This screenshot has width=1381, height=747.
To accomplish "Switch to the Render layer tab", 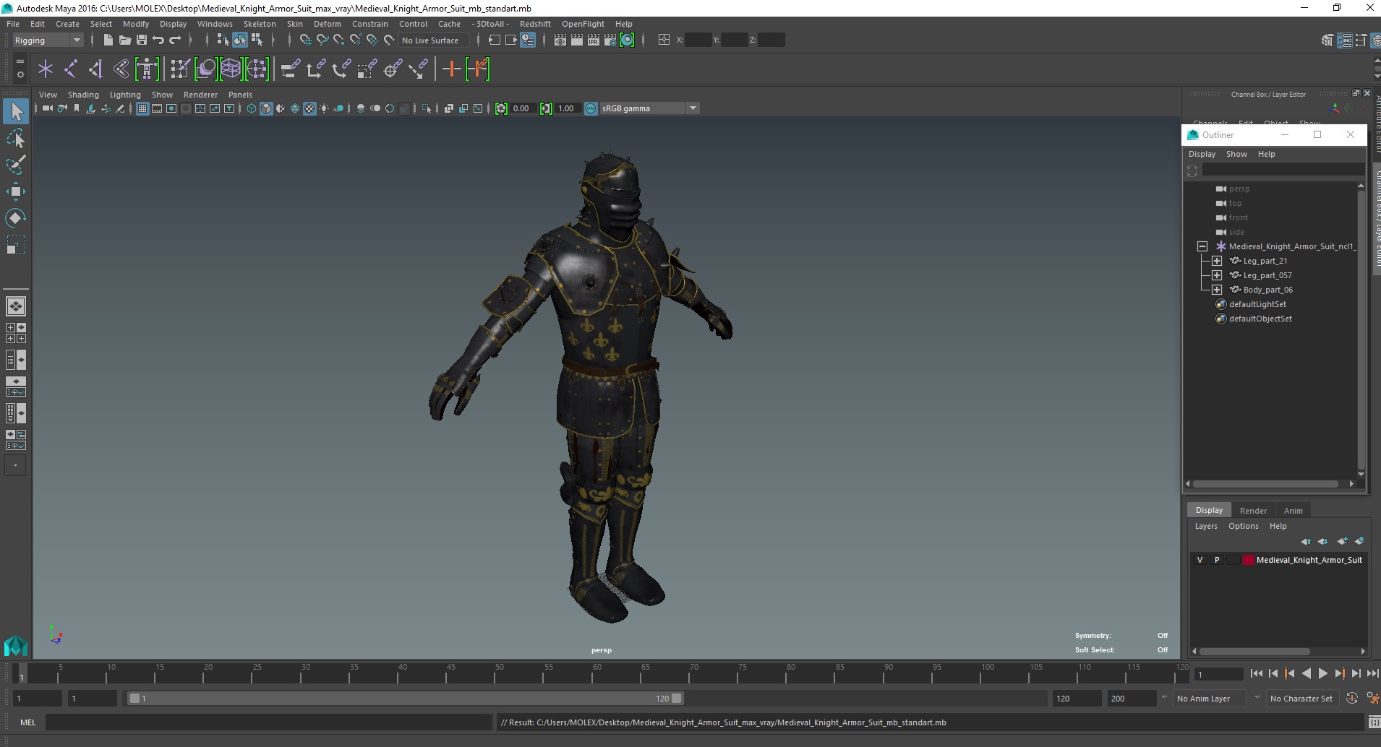I will 1253,511.
